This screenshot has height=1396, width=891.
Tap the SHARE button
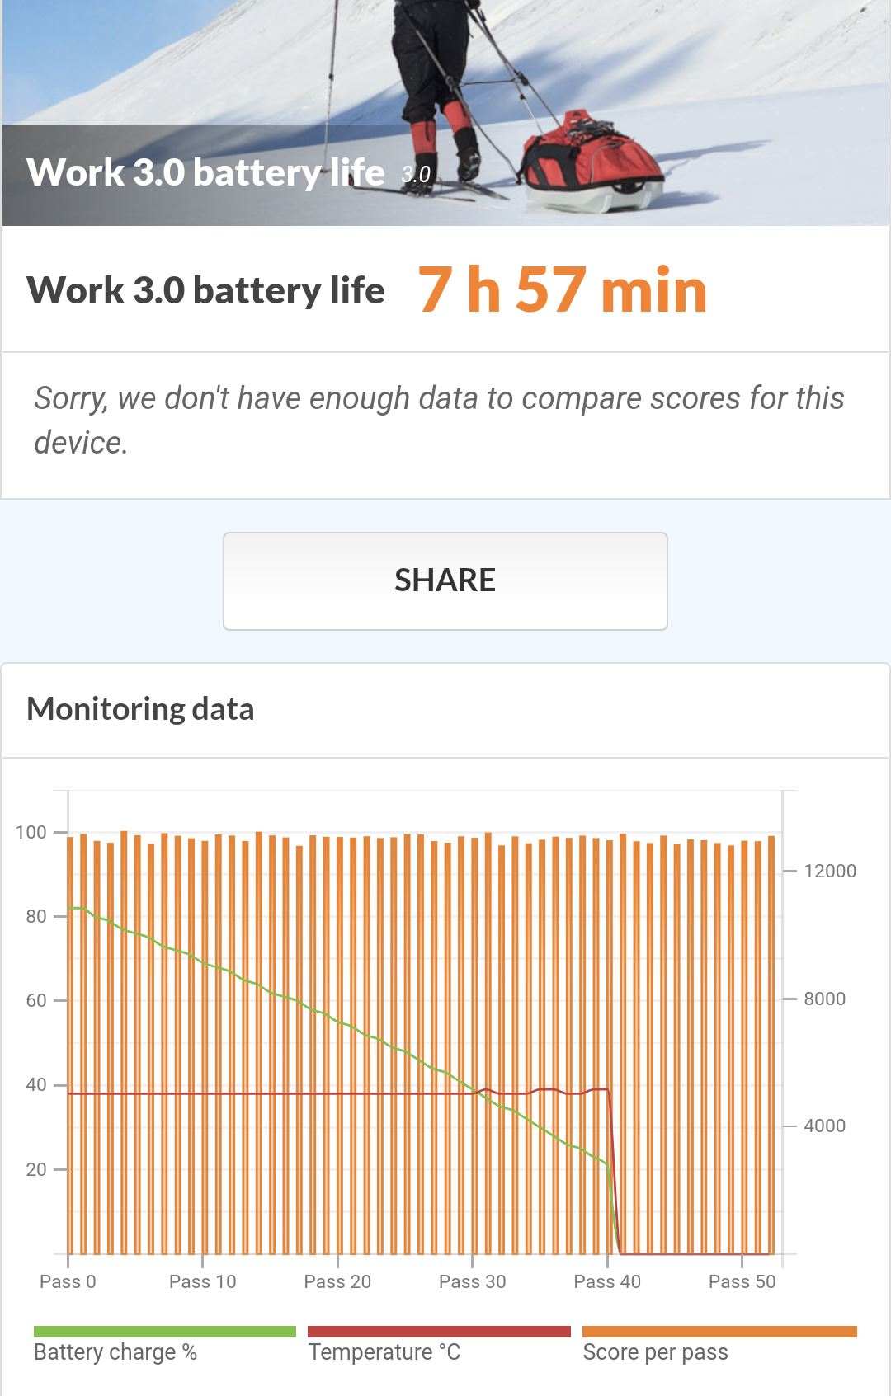pyautogui.click(x=445, y=580)
